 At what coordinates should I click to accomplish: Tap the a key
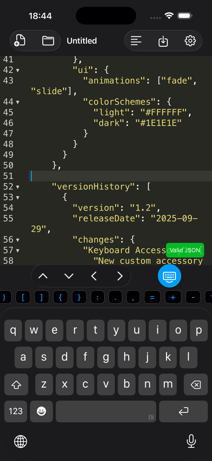pos(23,357)
